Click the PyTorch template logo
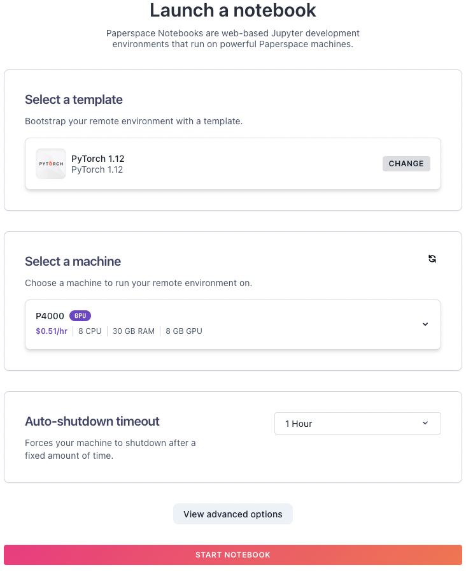 point(50,164)
